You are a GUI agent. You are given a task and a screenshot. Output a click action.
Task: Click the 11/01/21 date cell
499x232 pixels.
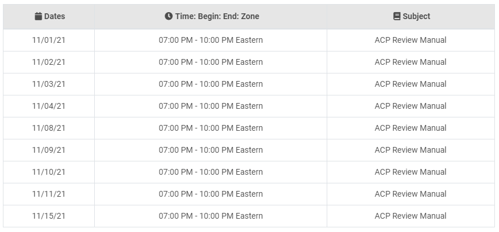49,40
